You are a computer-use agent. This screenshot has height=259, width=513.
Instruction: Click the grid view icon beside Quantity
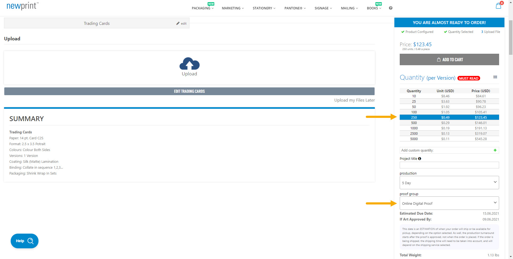click(495, 77)
